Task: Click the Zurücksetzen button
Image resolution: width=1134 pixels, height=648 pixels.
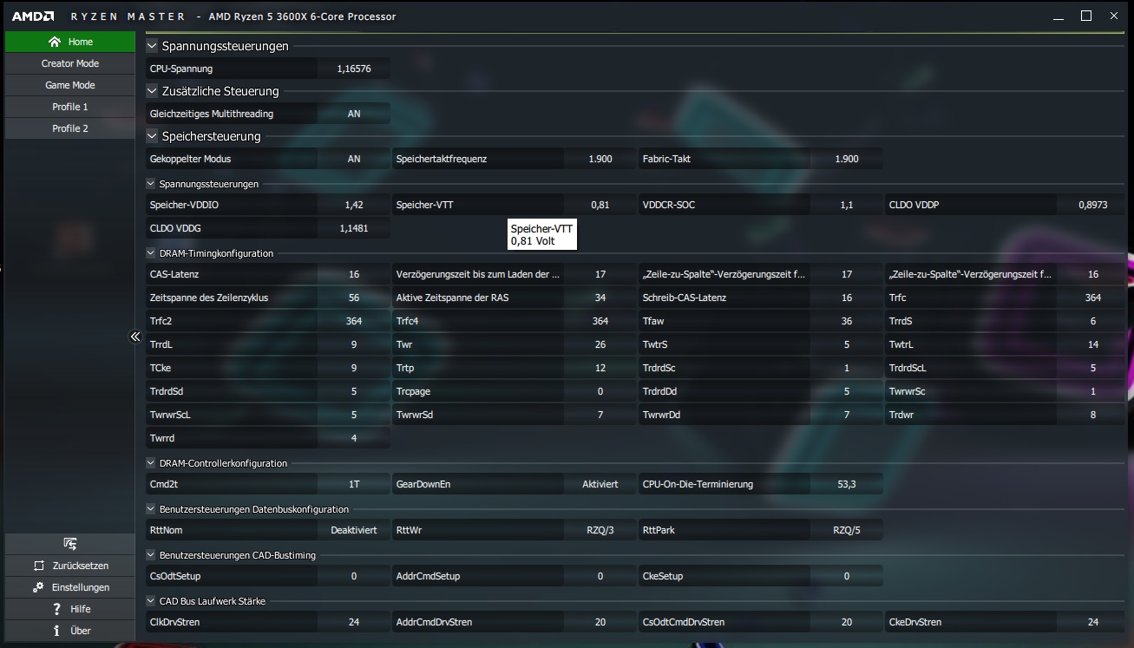Action: (x=70, y=566)
